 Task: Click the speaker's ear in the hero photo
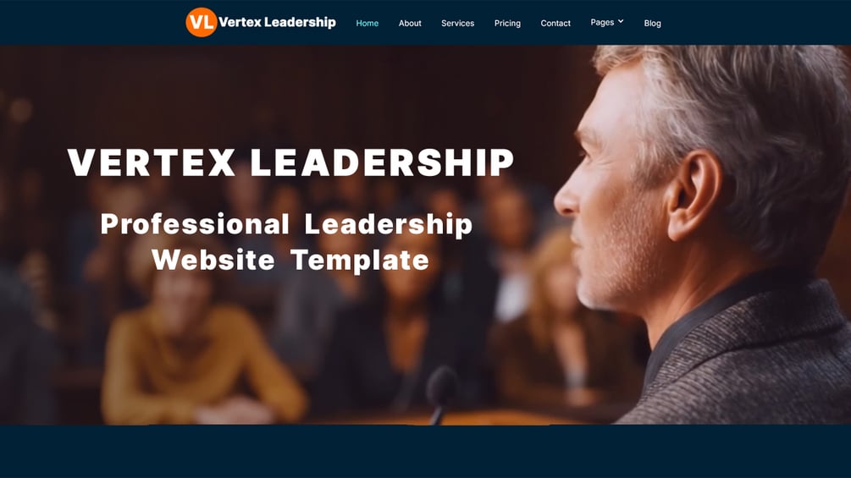(694, 195)
